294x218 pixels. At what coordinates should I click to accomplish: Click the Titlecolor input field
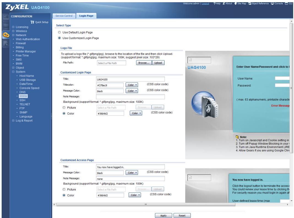110,85
